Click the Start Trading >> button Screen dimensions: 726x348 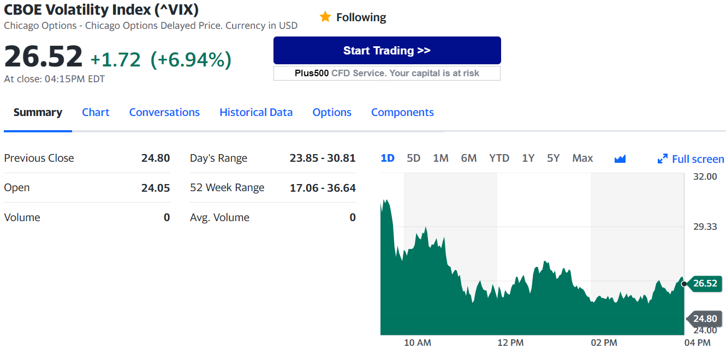point(387,51)
